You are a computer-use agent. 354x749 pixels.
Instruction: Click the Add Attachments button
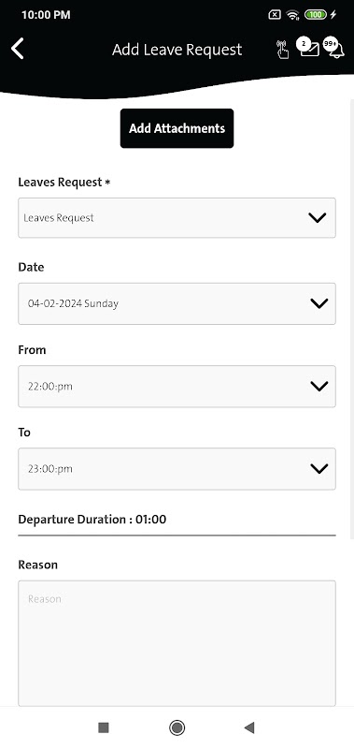177,128
